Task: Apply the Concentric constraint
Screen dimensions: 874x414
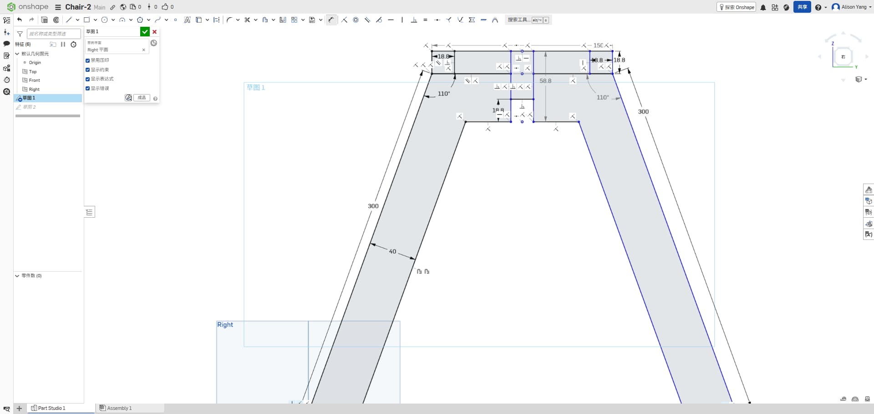Action: point(356,20)
